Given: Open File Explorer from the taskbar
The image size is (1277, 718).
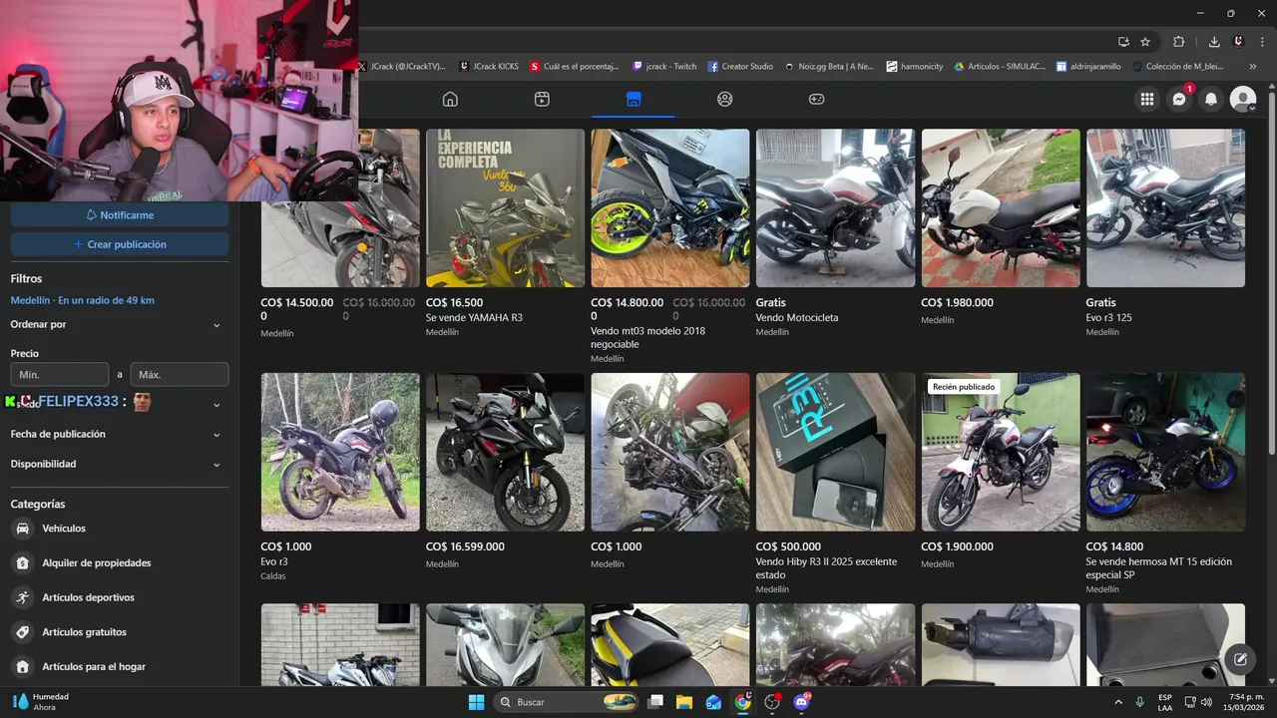Looking at the screenshot, I should pos(684,702).
